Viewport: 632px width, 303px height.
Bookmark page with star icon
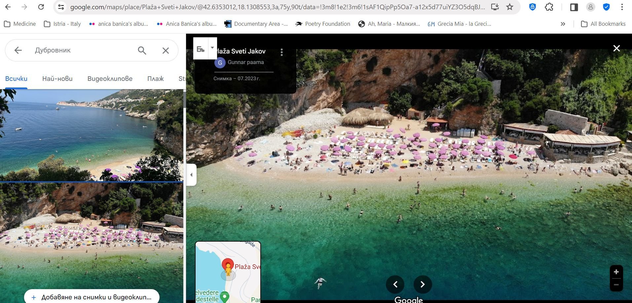[510, 7]
